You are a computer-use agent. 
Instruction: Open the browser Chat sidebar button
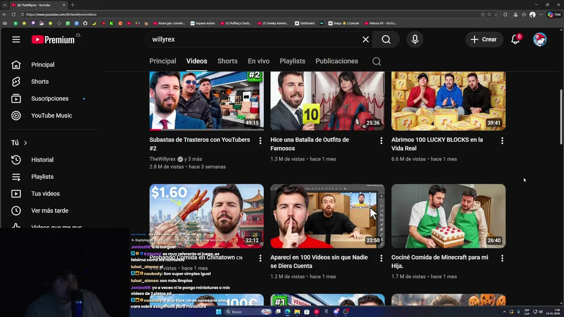554,15
